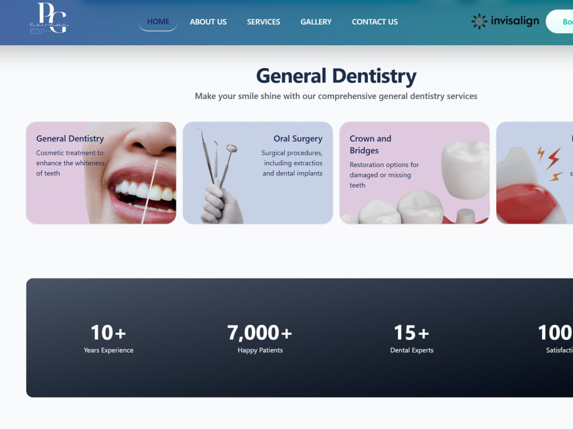Viewport: 573px width, 429px height.
Task: Click the smiling mouth photo with floss
Action: [x=131, y=173]
